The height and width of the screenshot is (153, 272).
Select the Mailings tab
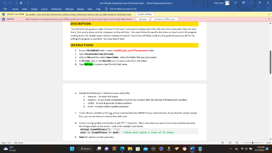point(69,9)
